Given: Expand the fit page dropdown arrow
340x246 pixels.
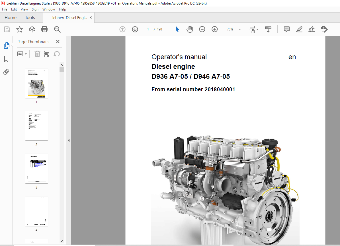Looking at the screenshot, I should pos(257,29).
